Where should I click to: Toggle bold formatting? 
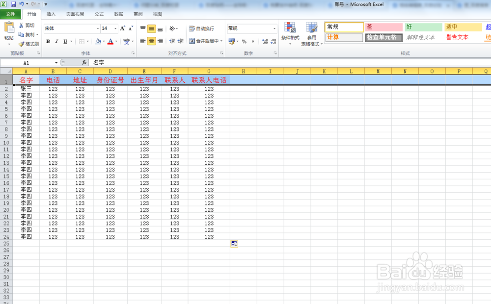[x=48, y=41]
